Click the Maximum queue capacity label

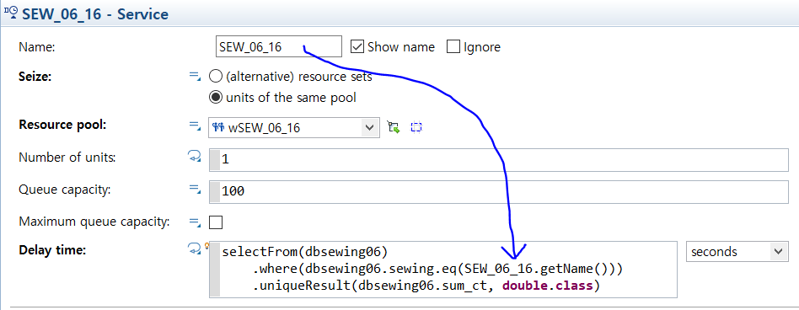94,222
